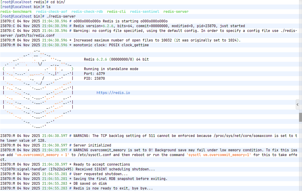Click redis-check-rdb file name
This screenshot has width=302, height=191.
click(x=87, y=12)
